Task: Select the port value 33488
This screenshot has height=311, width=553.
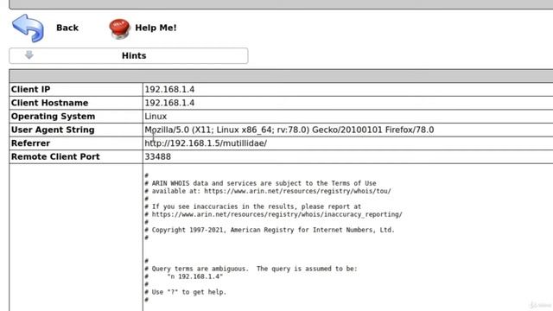Action: pos(157,156)
